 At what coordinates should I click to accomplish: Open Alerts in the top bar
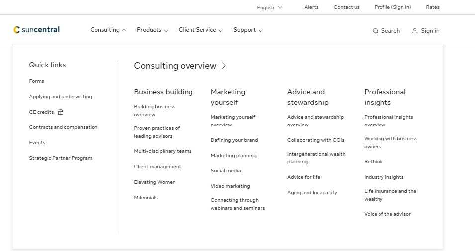(x=311, y=7)
